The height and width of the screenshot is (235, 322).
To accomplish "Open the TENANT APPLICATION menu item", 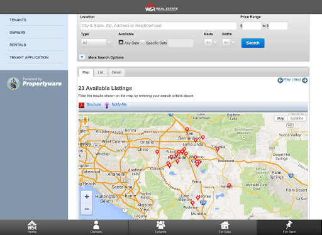I will coord(29,57).
